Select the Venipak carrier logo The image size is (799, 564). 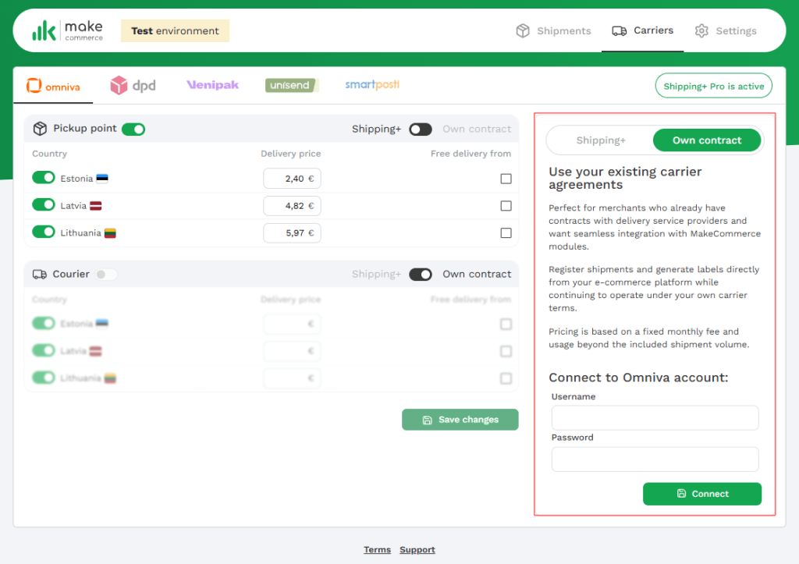[212, 85]
